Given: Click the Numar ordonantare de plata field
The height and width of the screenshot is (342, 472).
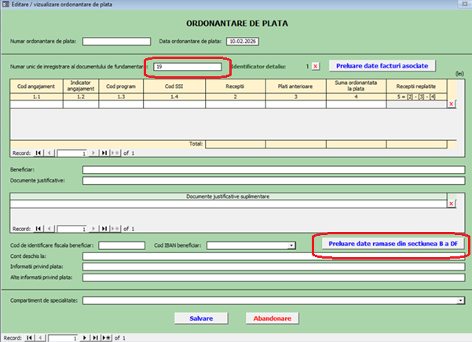Looking at the screenshot, I should 116,42.
